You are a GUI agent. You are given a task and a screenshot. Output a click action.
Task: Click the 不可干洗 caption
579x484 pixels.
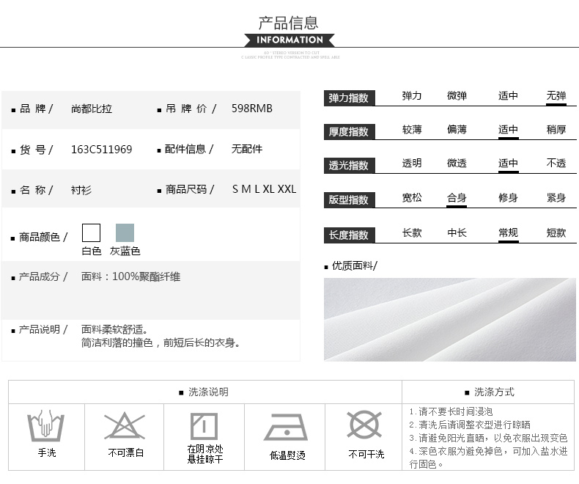366,455
